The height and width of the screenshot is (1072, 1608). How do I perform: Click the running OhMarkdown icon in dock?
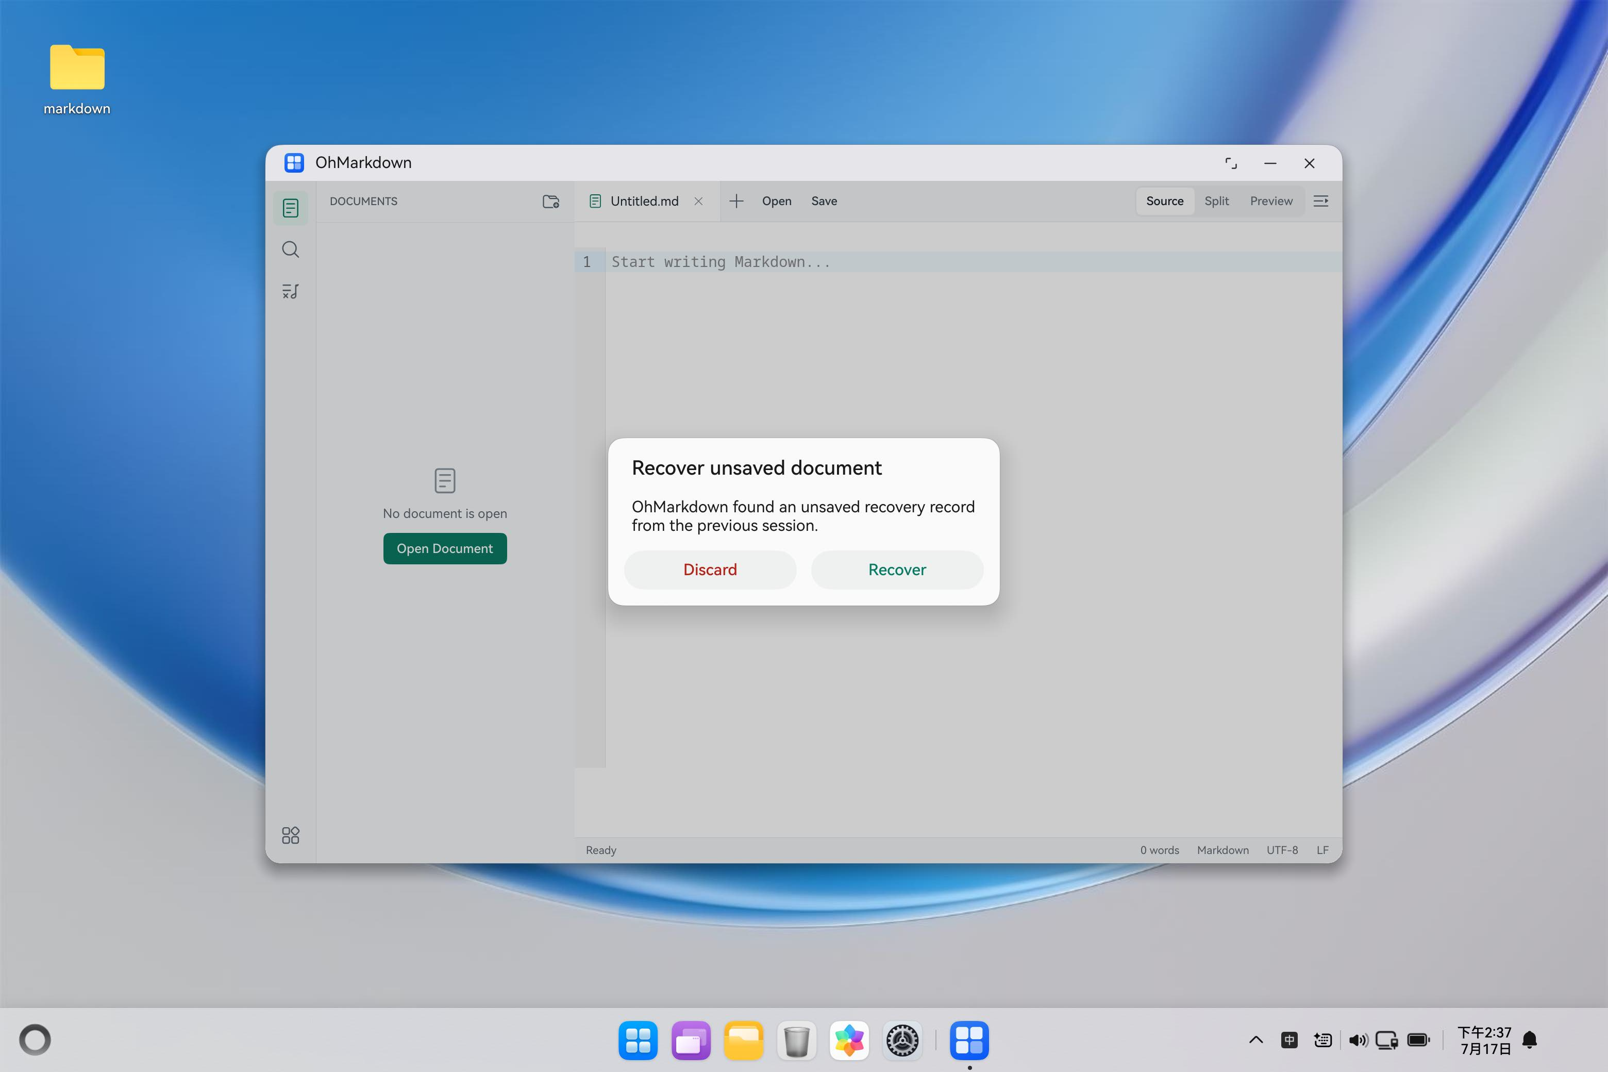click(x=969, y=1041)
